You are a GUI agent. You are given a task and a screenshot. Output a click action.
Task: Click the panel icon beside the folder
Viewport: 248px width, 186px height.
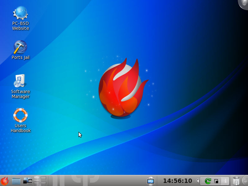(x=28, y=181)
